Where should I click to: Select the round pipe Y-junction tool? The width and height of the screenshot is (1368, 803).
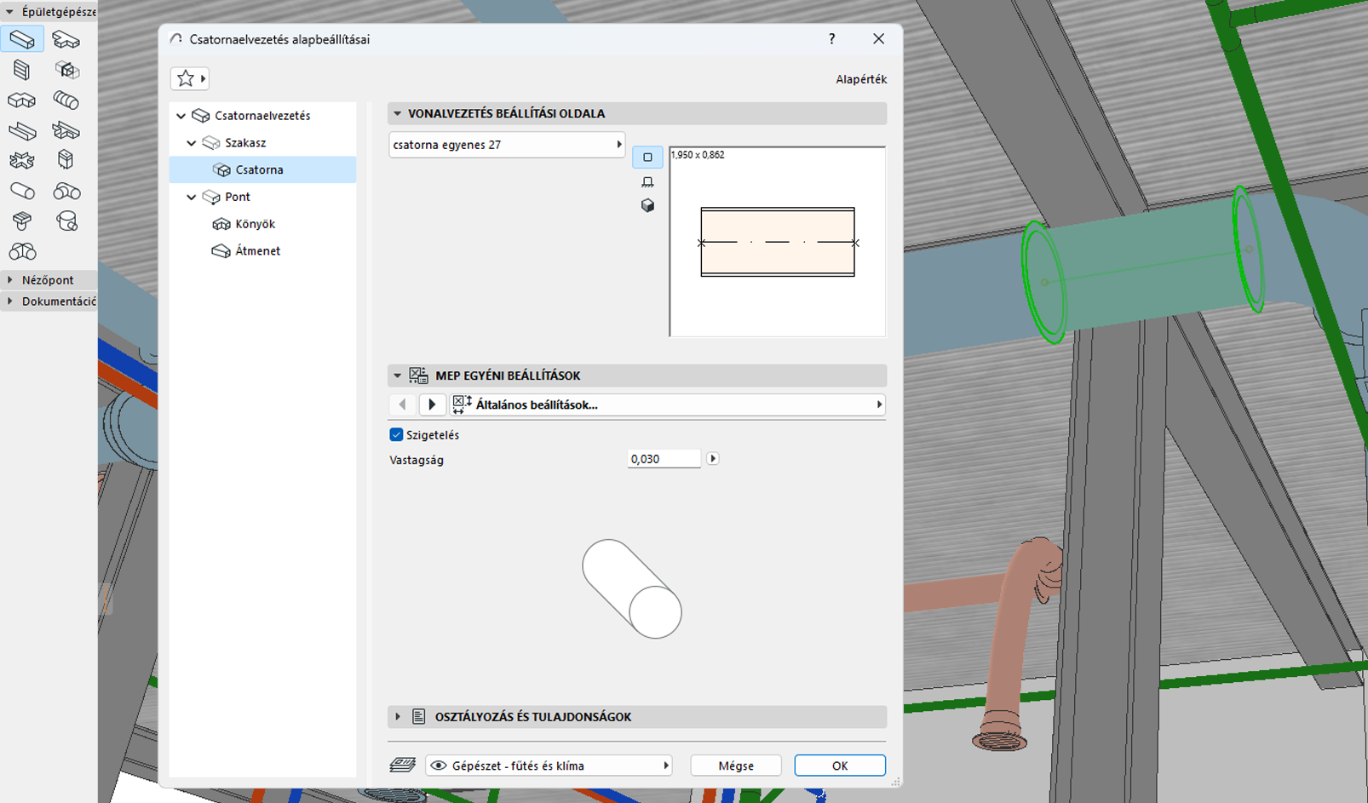pos(23,251)
